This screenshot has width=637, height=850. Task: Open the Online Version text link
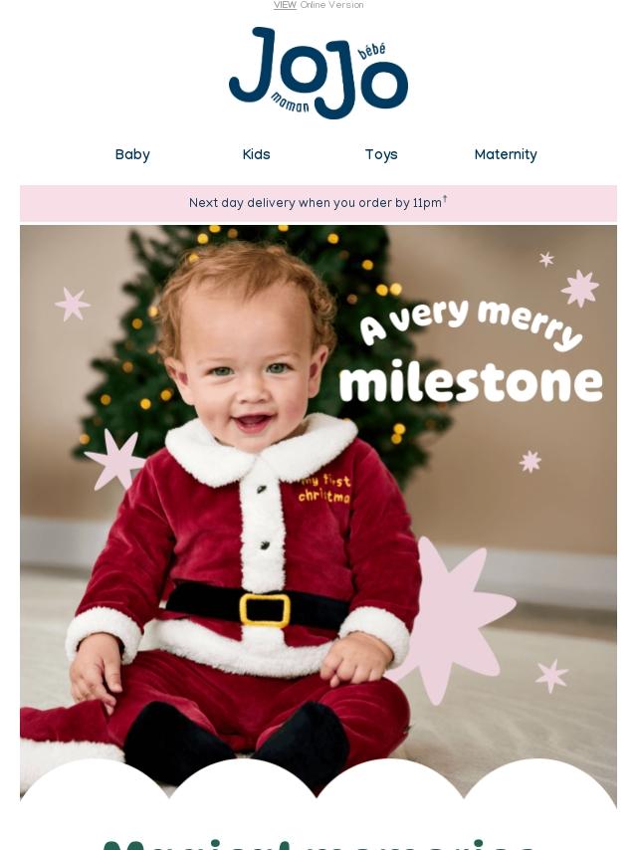(331, 5)
